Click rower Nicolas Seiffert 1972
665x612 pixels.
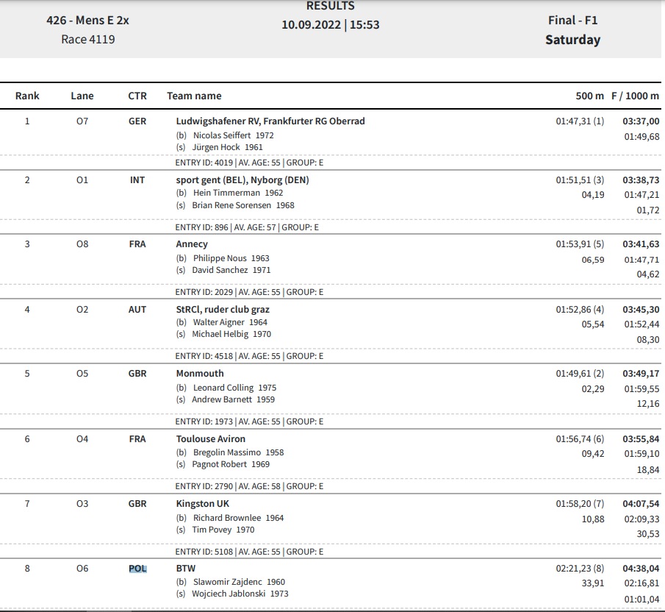[x=233, y=135]
